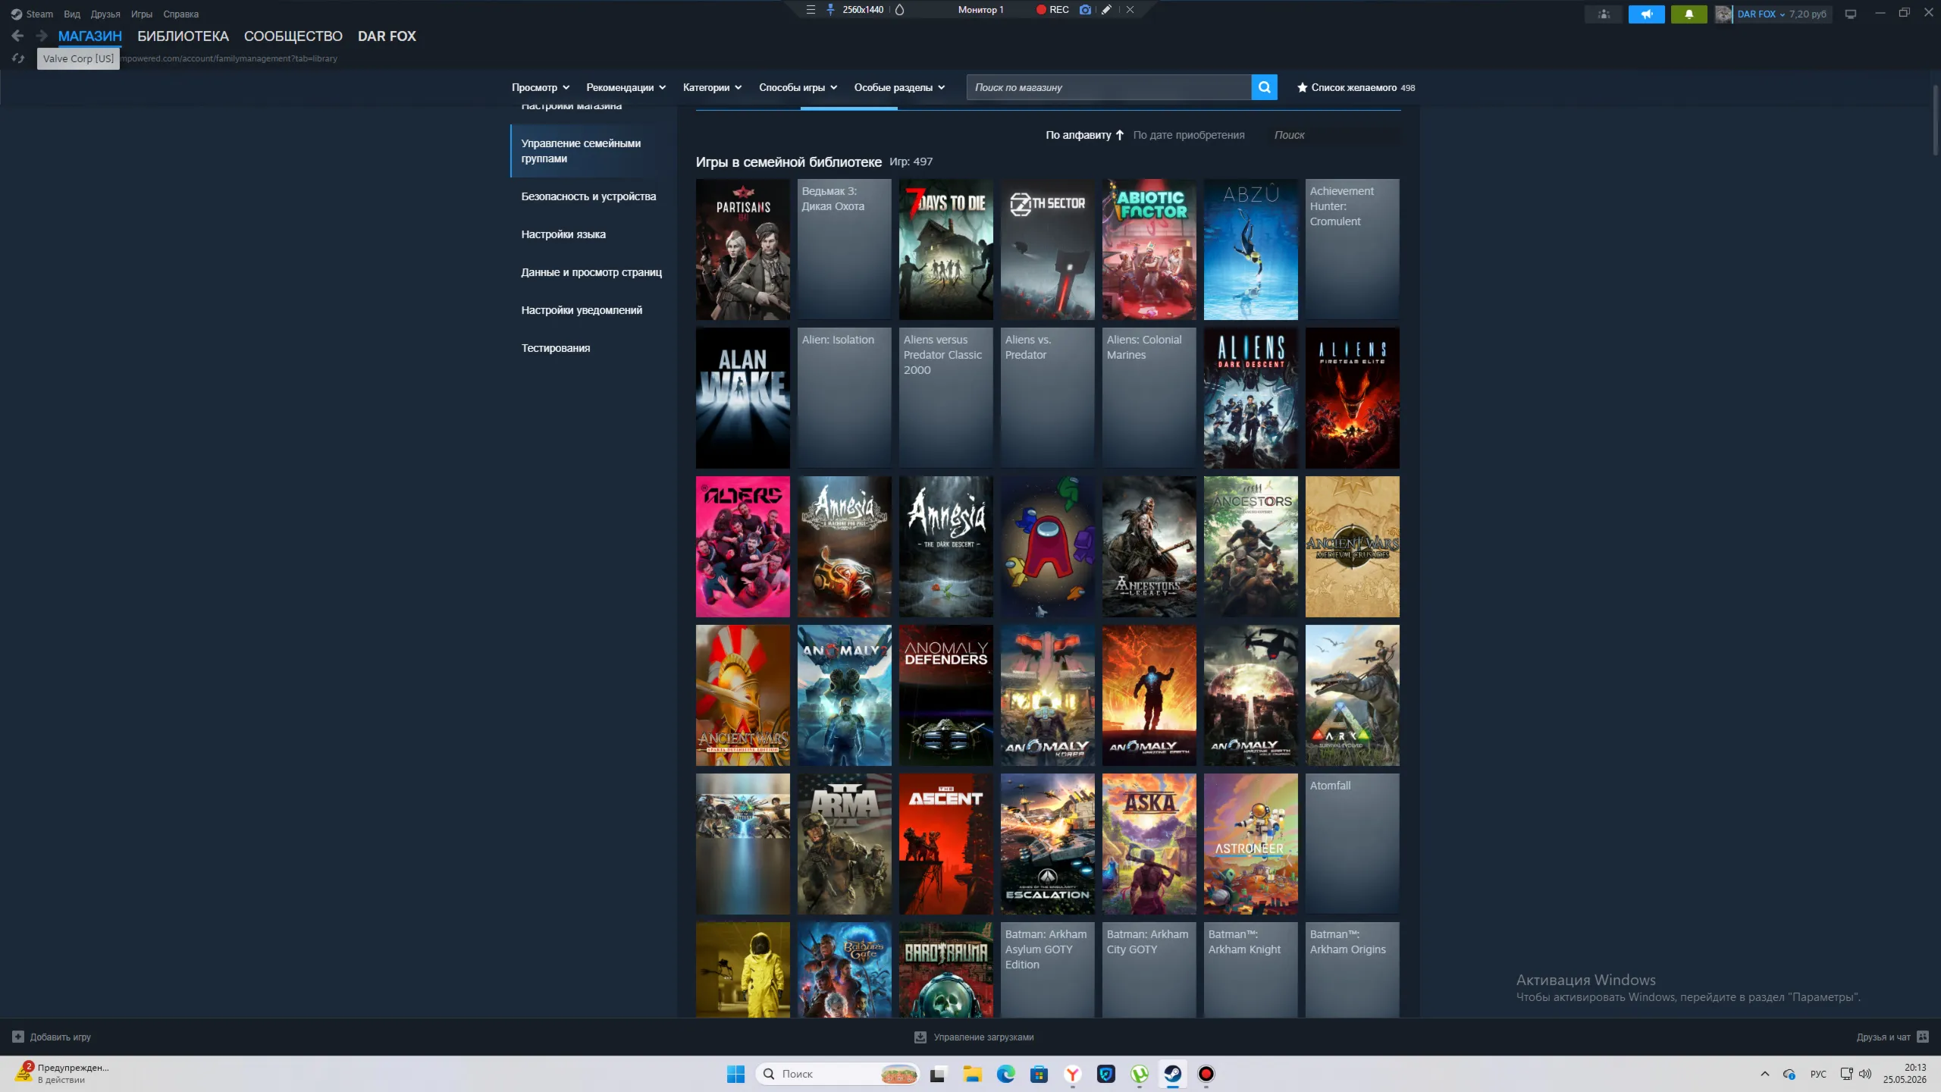This screenshot has width=1941, height=1092.
Task: Sort games by По дате приобретения
Action: (1188, 135)
